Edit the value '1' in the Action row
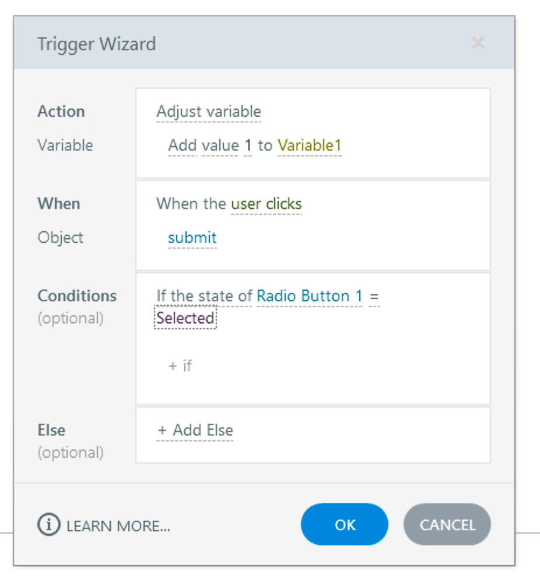 [x=248, y=145]
